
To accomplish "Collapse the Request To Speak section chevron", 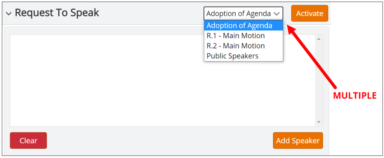I will 9,14.
